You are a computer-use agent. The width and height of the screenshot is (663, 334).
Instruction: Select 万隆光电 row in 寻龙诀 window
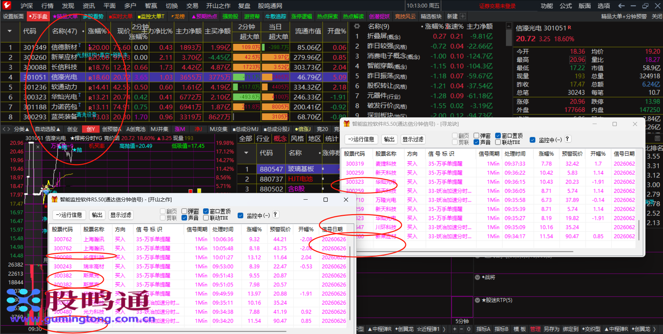[488, 200]
